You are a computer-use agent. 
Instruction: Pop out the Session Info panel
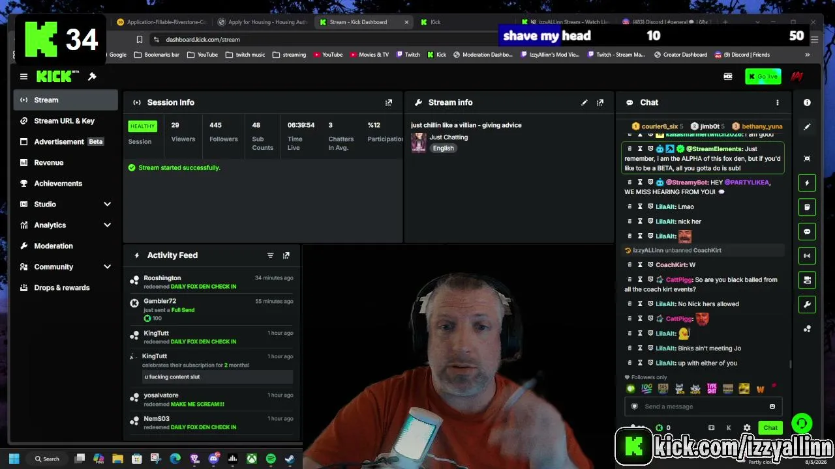[389, 102]
